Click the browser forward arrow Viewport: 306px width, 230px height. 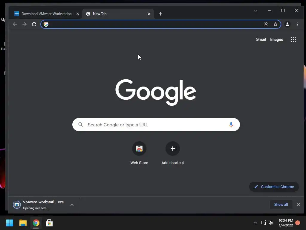tap(25, 24)
